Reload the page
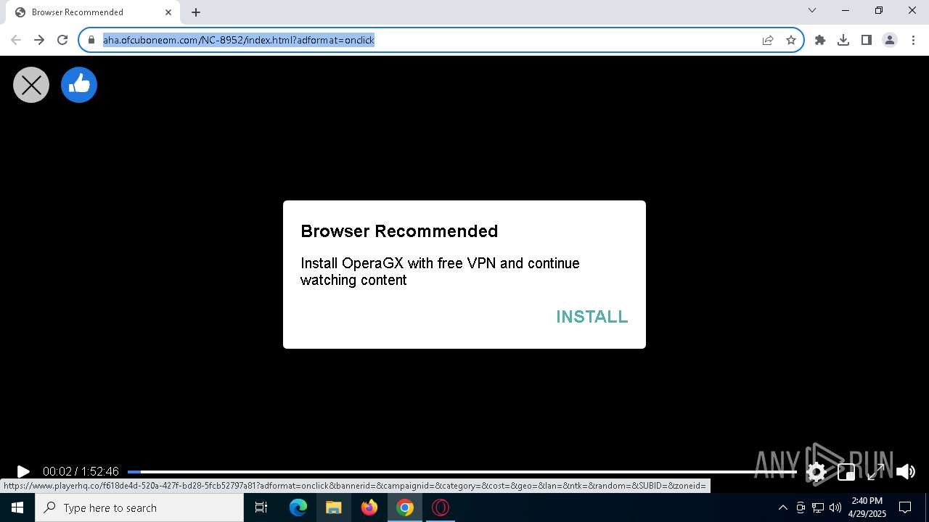The width and height of the screenshot is (929, 522). (x=62, y=40)
